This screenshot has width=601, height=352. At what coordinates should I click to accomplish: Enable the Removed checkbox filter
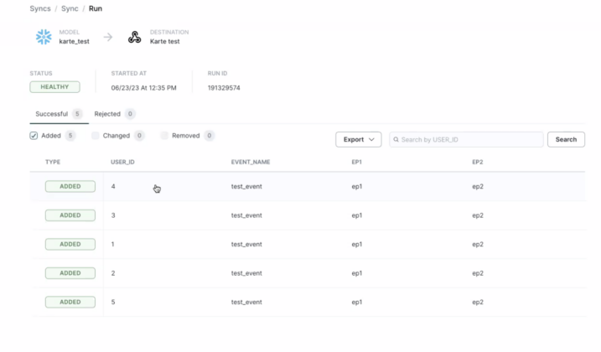tap(164, 136)
